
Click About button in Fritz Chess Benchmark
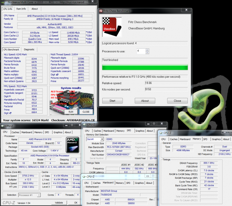tap(145, 101)
